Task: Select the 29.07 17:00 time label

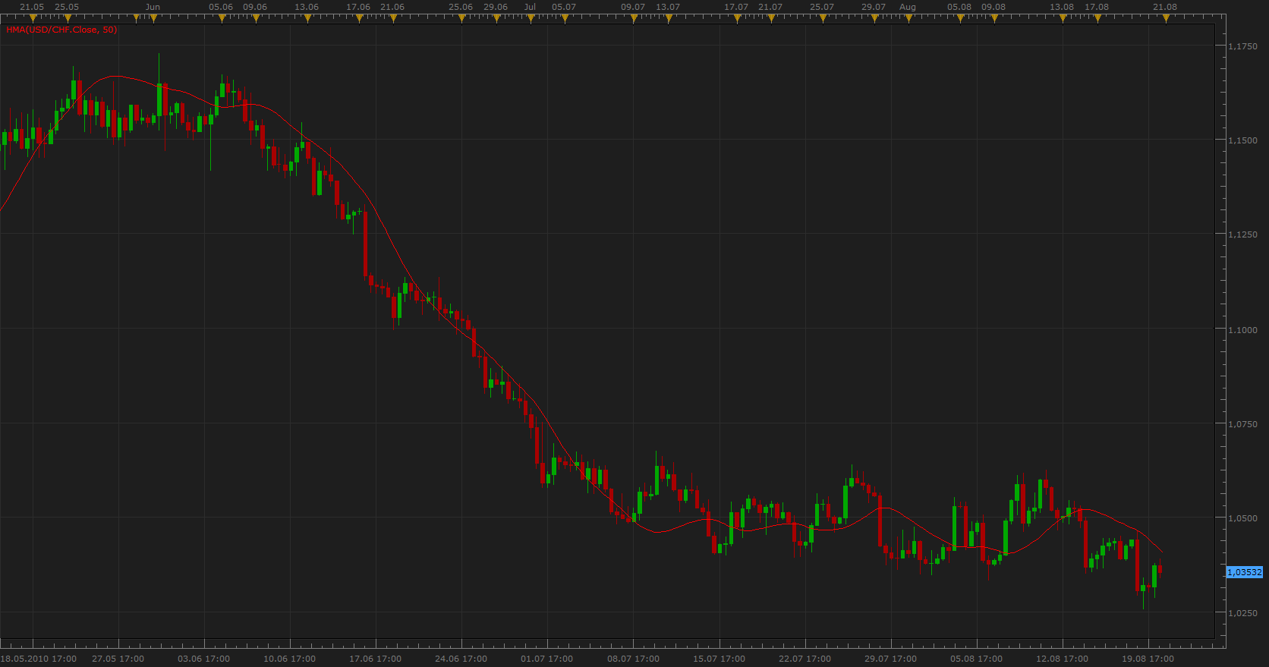Action: pos(890,659)
